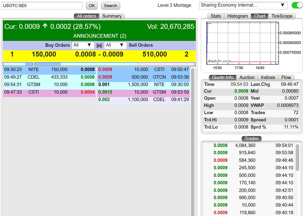
Task: Open the Indices tab
Action: point(268,78)
